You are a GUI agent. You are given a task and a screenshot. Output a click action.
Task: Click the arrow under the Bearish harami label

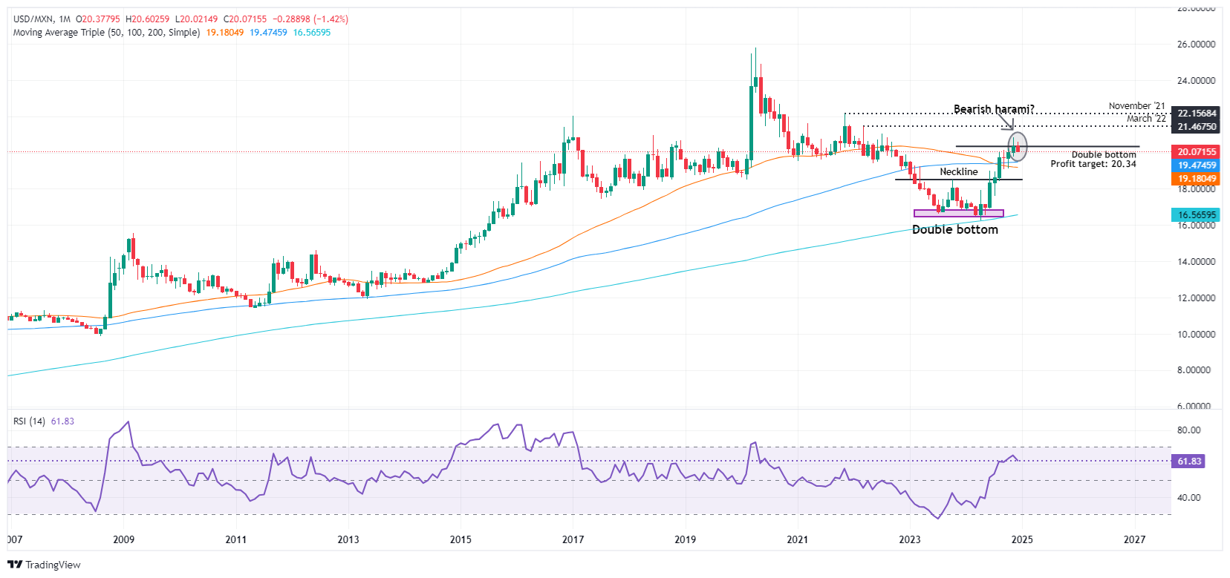click(x=1004, y=122)
